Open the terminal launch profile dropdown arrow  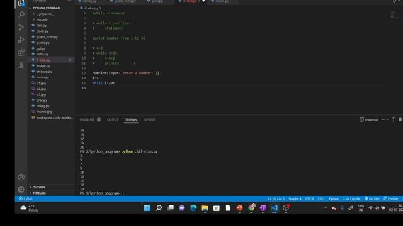[x=388, y=120]
